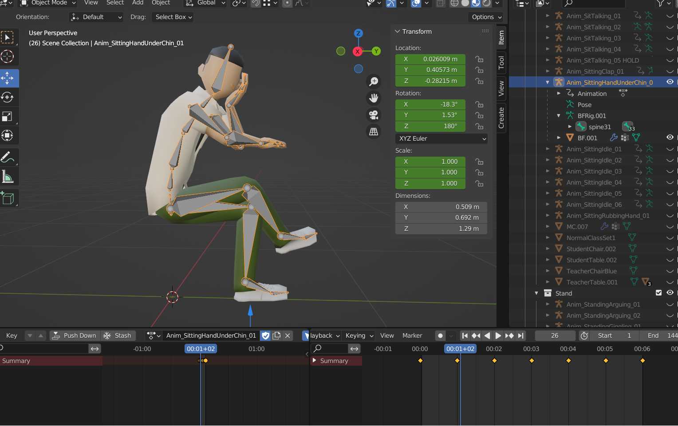Screen dimensions: 678x426
Task: Choose the Add Cube tool
Action: pos(8,198)
